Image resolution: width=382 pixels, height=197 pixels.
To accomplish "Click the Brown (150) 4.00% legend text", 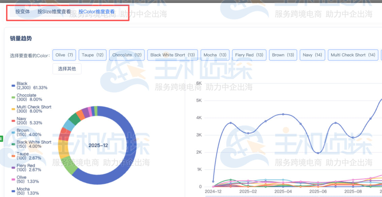I will pos(29,132).
